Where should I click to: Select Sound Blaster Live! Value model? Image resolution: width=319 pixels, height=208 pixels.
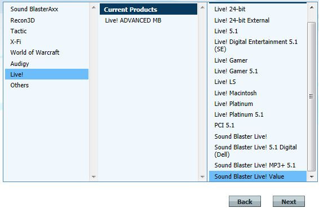(x=258, y=176)
